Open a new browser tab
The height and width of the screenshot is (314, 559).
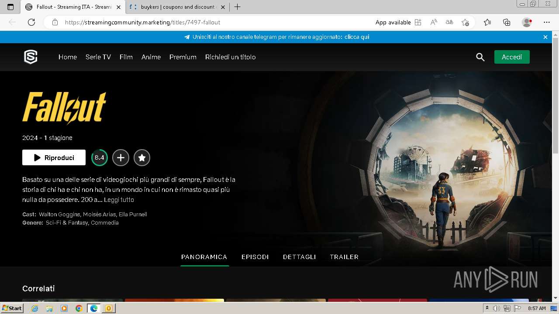point(238,7)
